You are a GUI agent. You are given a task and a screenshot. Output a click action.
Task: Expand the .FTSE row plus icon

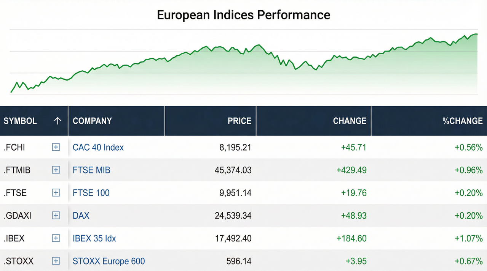[56, 193]
